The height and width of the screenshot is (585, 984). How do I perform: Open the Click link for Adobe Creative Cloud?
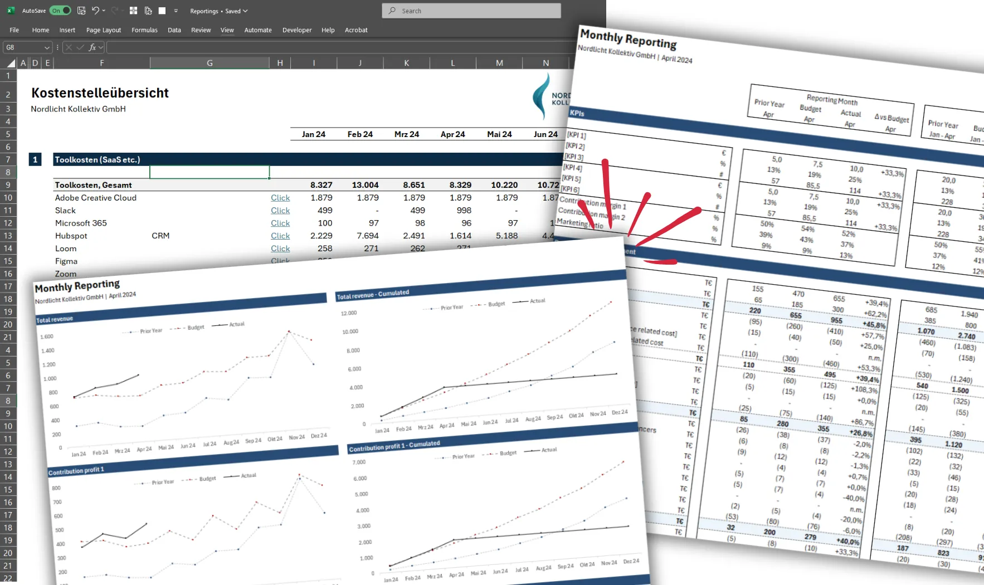coord(280,198)
